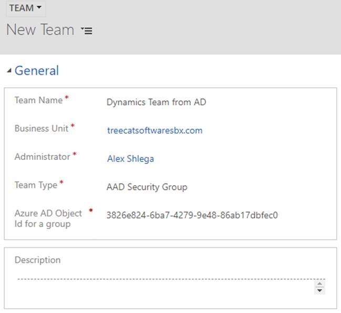The image size is (341, 313).
Task: Click the Administrator label
Action: [42, 157]
